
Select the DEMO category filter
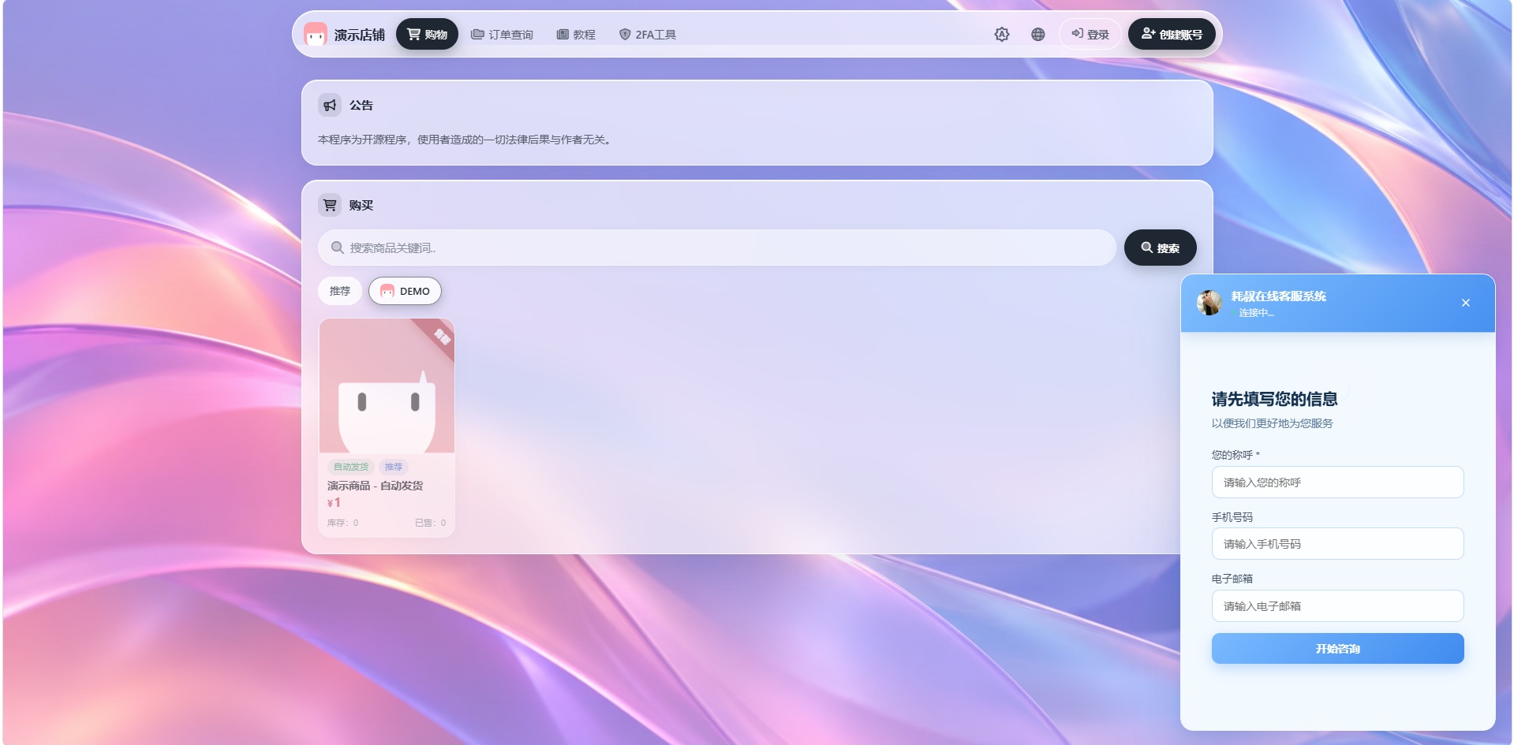click(x=405, y=291)
